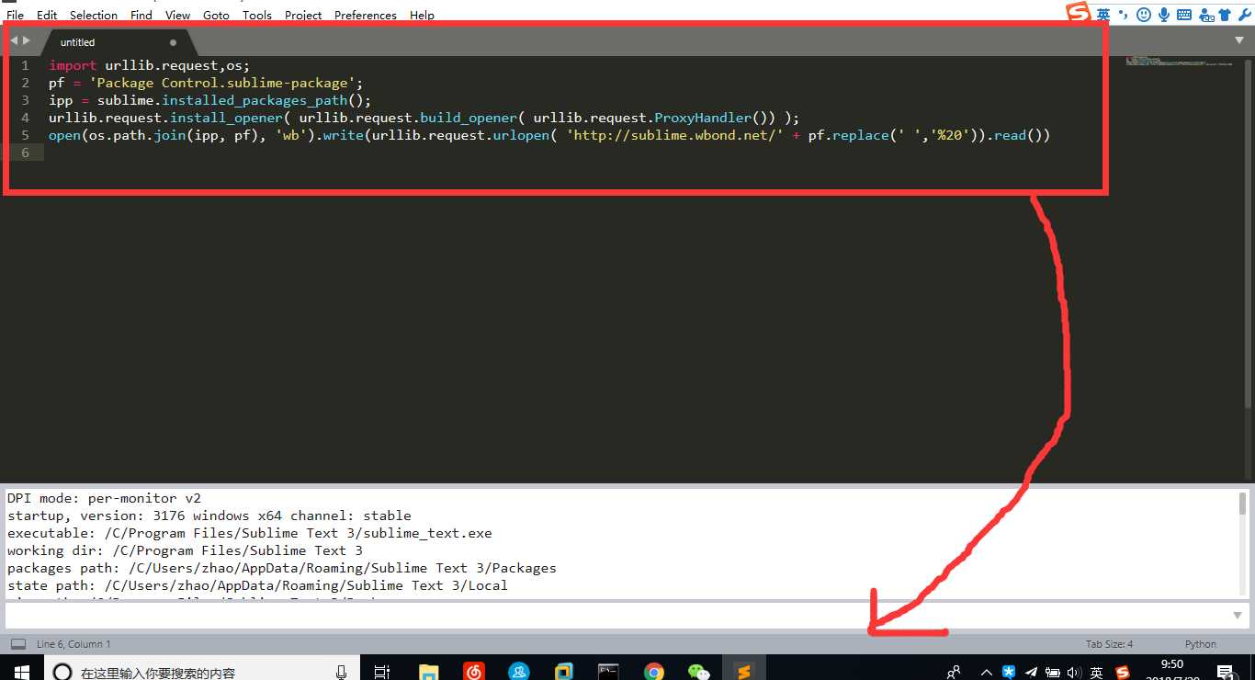Click Sogou microphone voice input icon
Viewport: 1255px width, 680px height.
point(1164,14)
